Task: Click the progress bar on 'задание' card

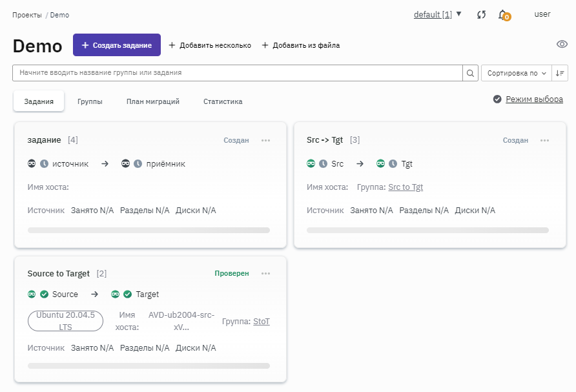Action: point(149,230)
